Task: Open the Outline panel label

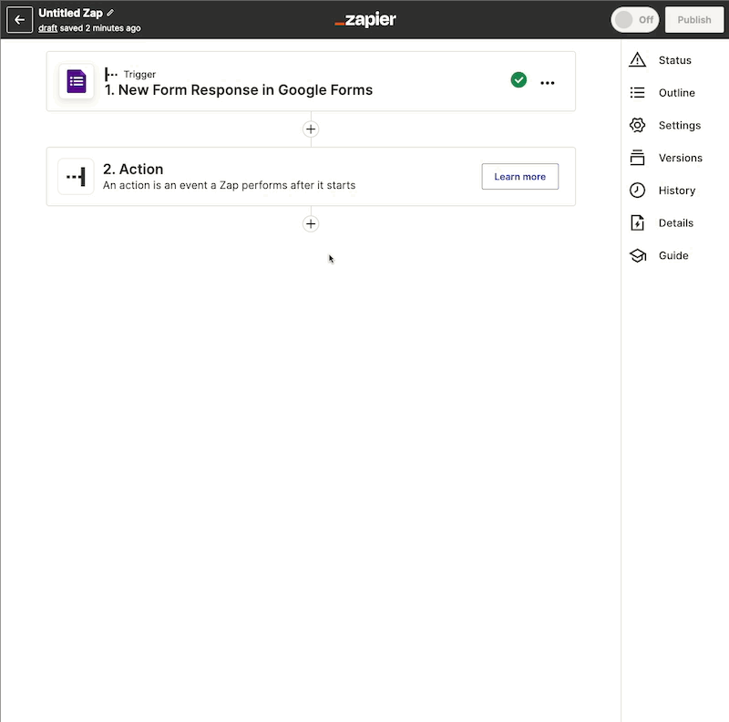Action: point(676,93)
